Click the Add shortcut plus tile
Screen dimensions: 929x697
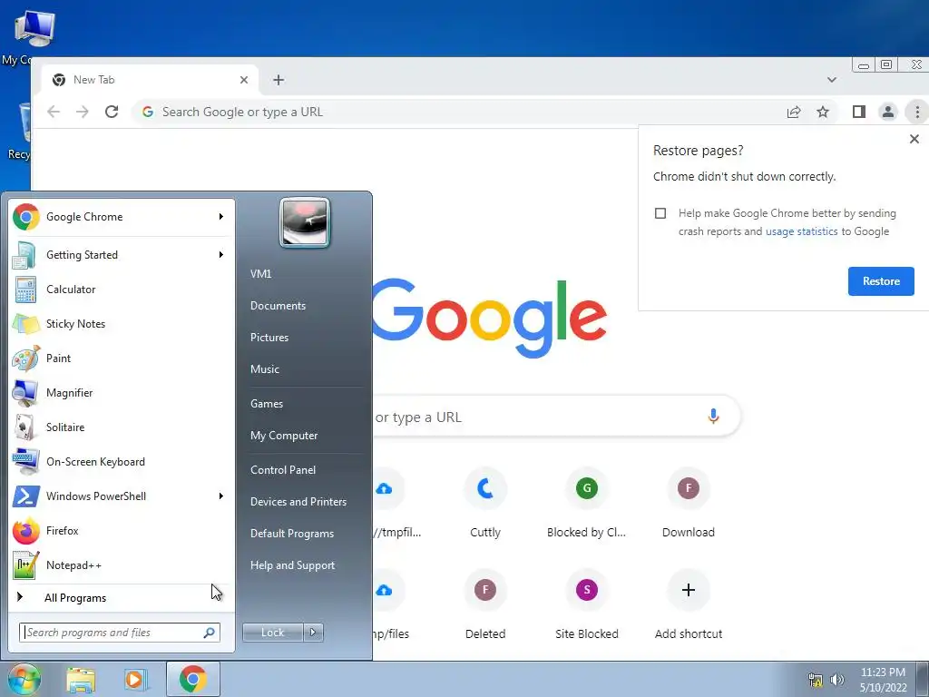pyautogui.click(x=688, y=604)
